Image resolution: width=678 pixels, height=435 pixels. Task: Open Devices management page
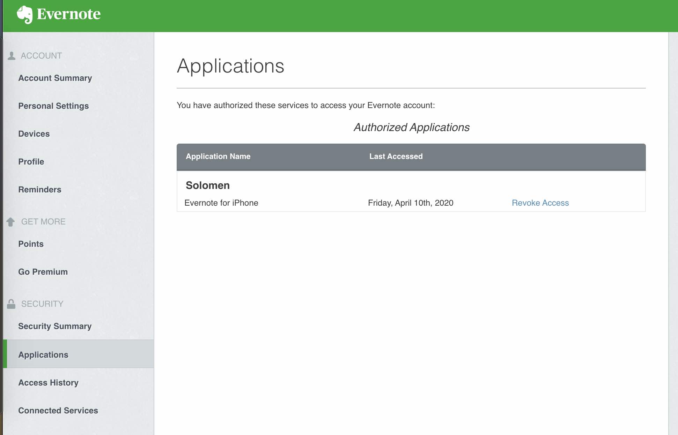(34, 133)
